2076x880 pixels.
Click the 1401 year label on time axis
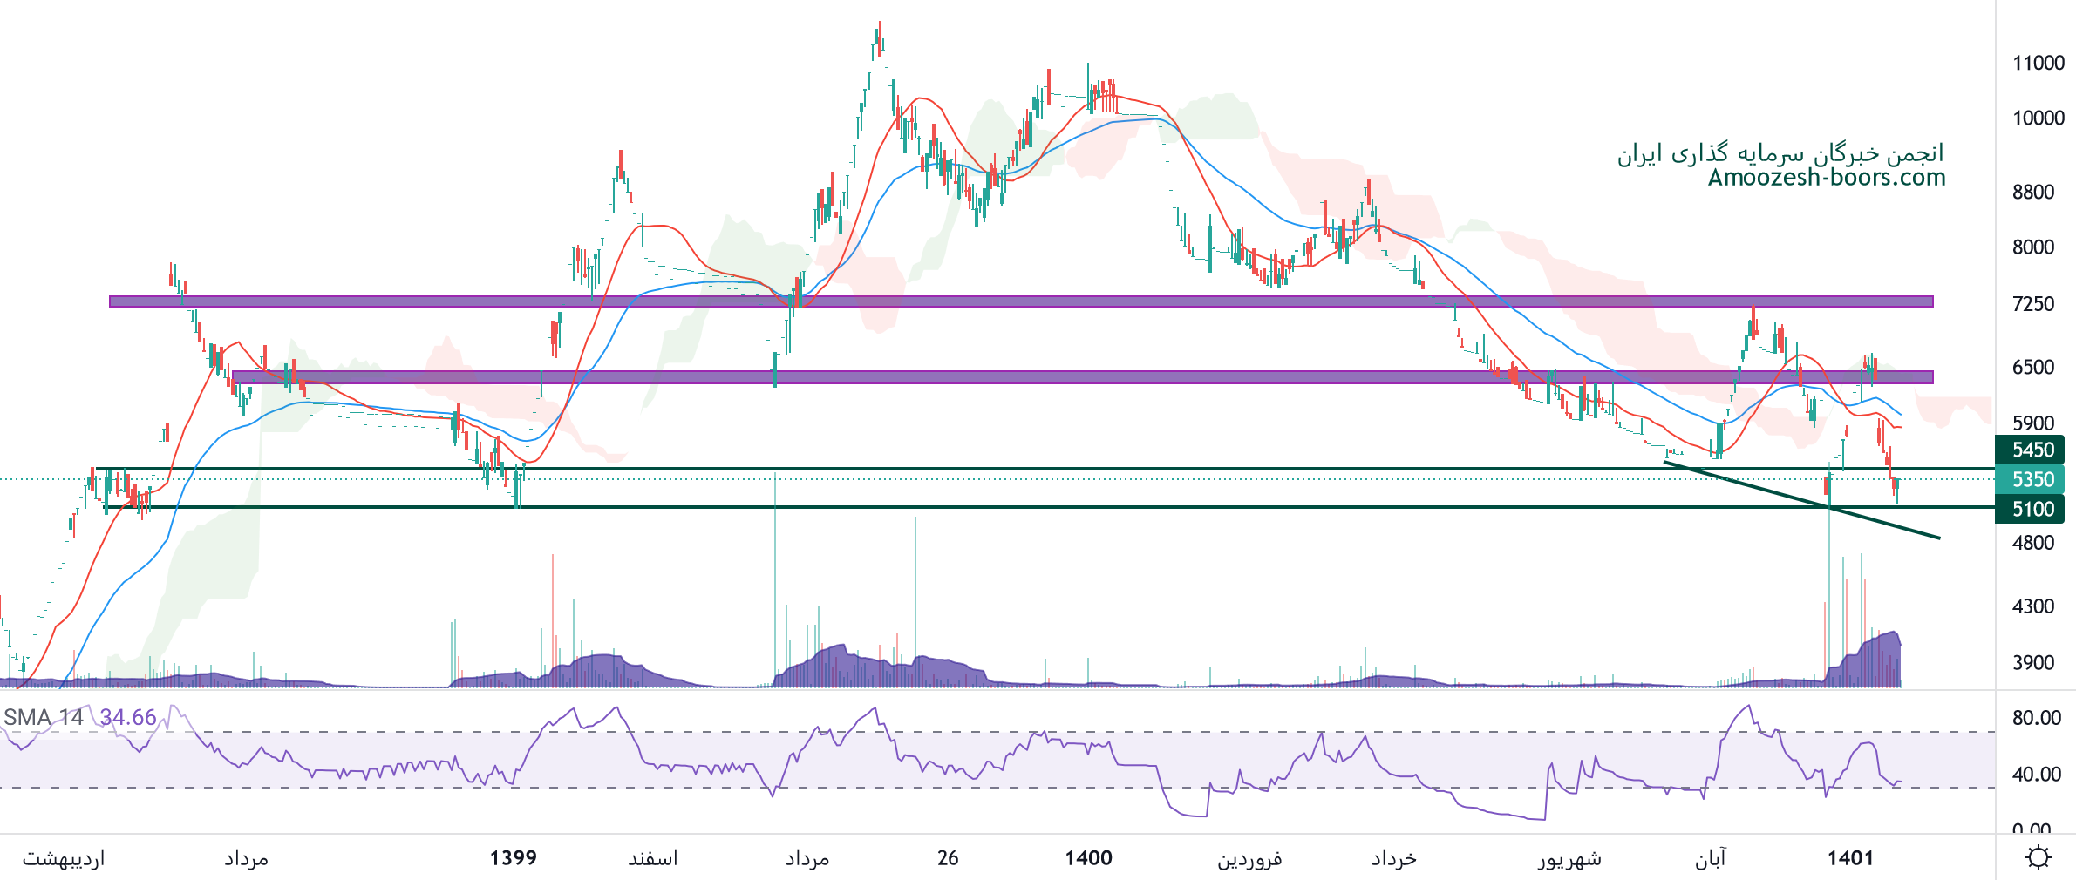click(x=1850, y=858)
